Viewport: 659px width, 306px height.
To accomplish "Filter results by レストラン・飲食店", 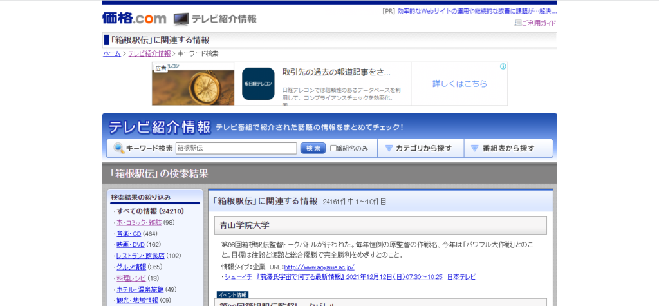I will coord(140,256).
